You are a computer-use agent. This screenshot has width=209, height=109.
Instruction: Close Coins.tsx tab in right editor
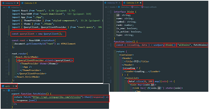[140, 3]
